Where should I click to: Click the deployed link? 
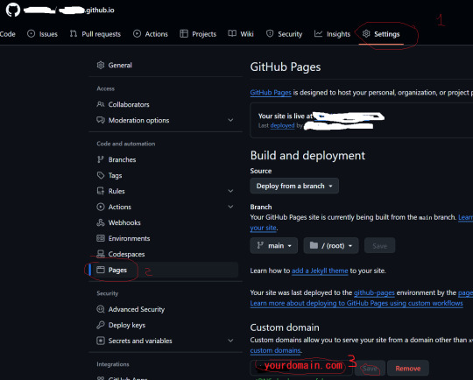pos(282,125)
